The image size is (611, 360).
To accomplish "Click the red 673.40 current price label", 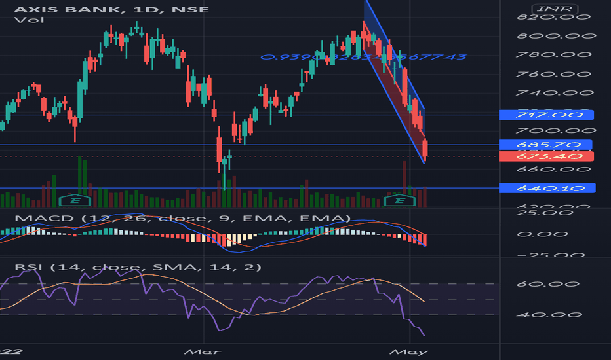I will [x=546, y=156].
